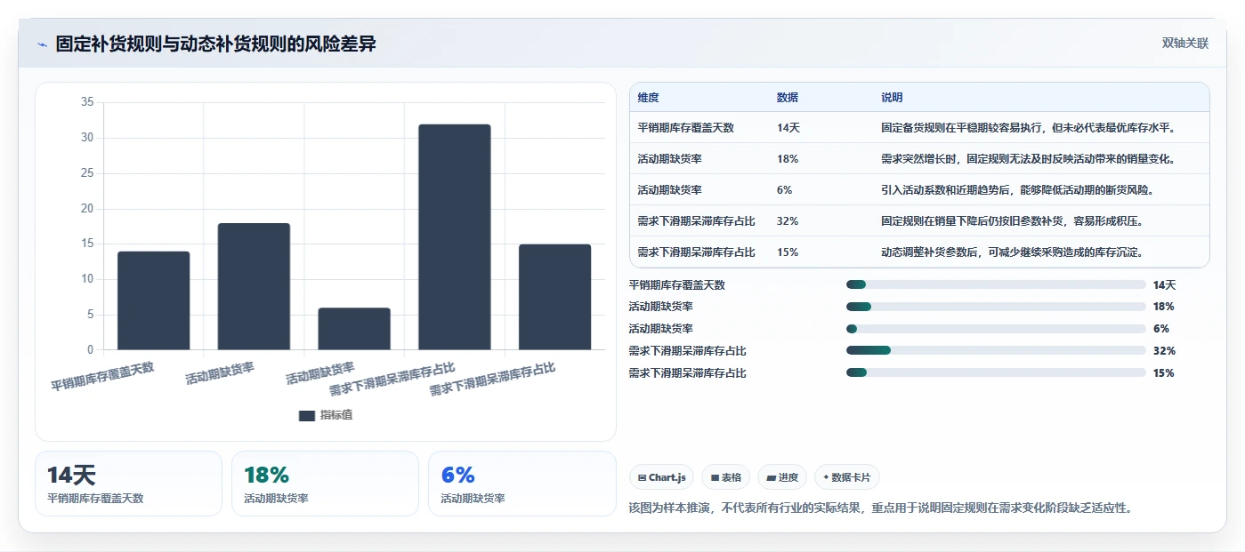Click the 14天 cell in the table
The width and height of the screenshot is (1245, 552).
[x=788, y=128]
